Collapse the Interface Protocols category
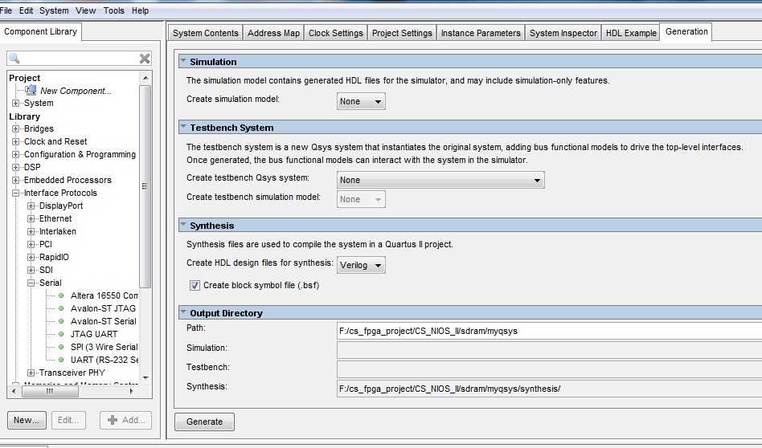The width and height of the screenshot is (762, 448). point(15,193)
